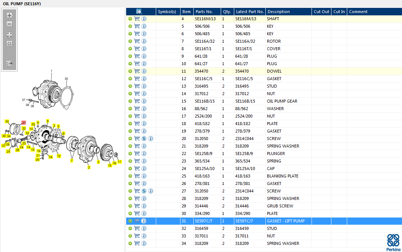Click the BLANKING PLATE description

(x=283, y=176)
